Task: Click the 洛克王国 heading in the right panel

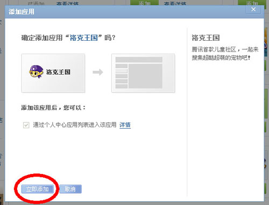Action: pyautogui.click(x=206, y=38)
